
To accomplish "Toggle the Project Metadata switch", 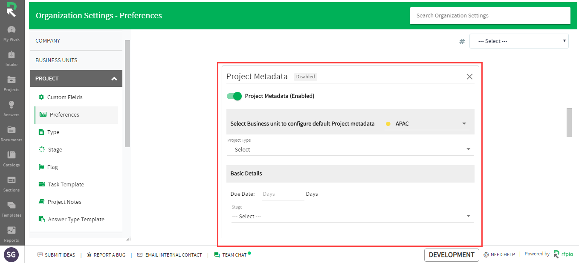I will pyautogui.click(x=234, y=96).
